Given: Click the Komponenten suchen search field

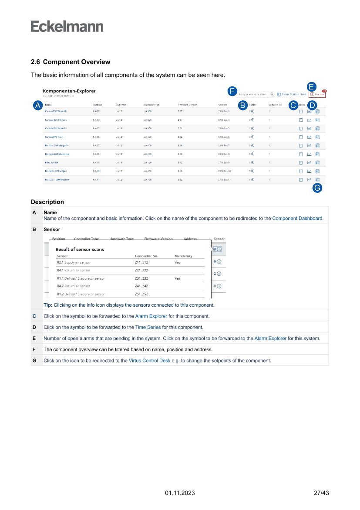Looking at the screenshot, I should coord(252,94).
